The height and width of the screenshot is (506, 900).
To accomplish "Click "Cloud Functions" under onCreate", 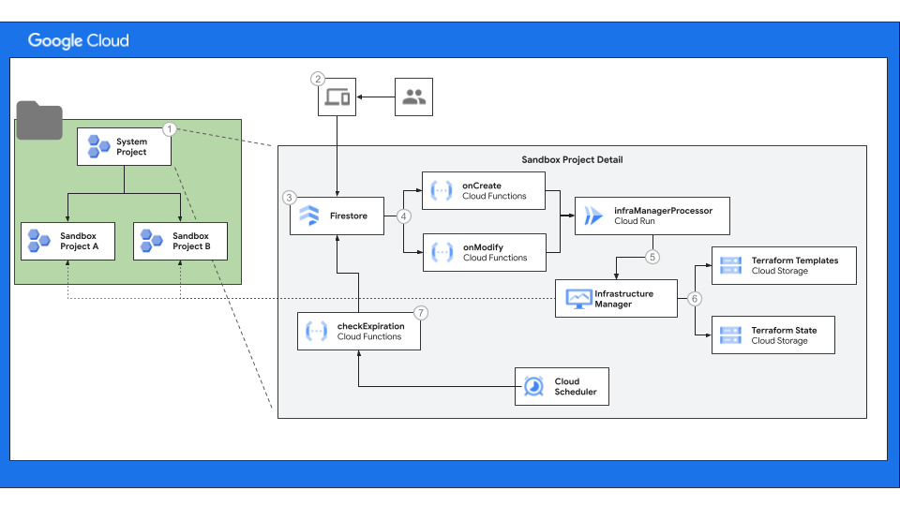I will tap(494, 196).
